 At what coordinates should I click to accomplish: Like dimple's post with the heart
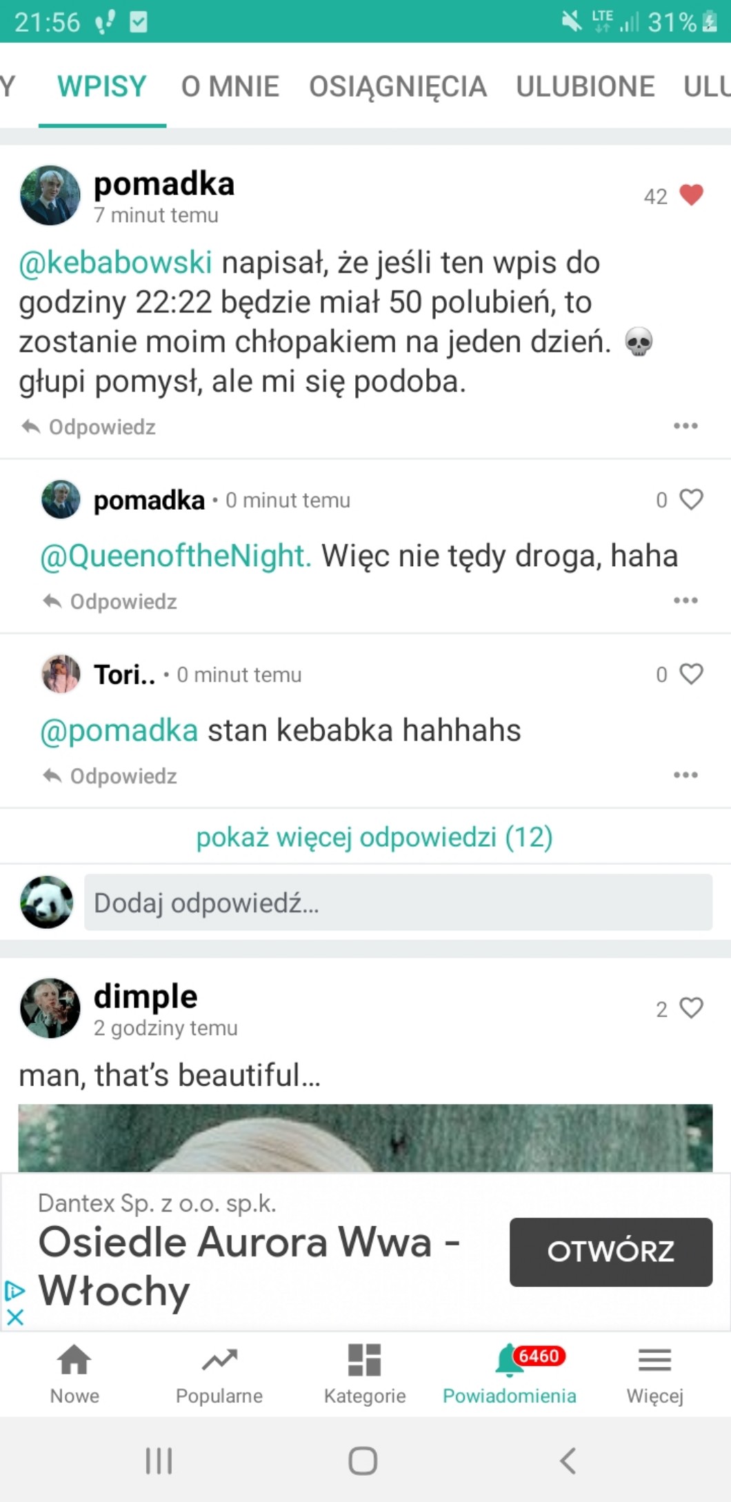691,1008
